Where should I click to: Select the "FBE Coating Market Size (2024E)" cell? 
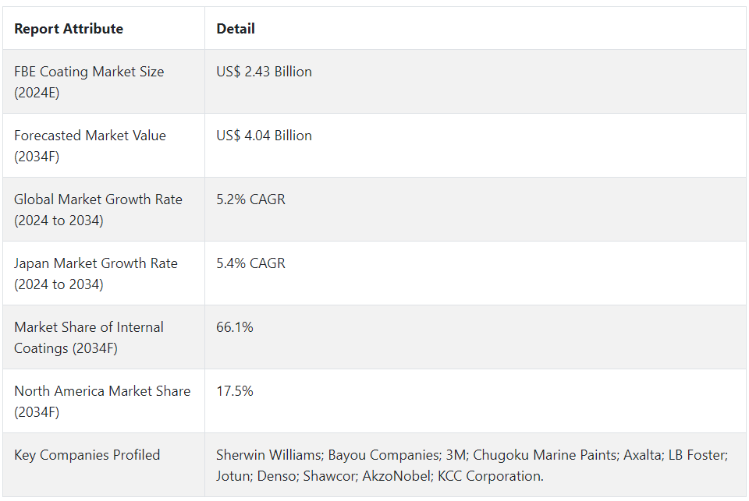pos(89,82)
